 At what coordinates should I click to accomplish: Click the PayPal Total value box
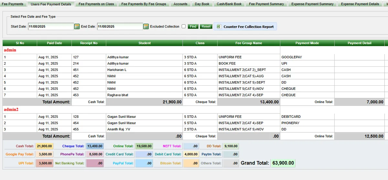pyautogui.click(x=144, y=163)
